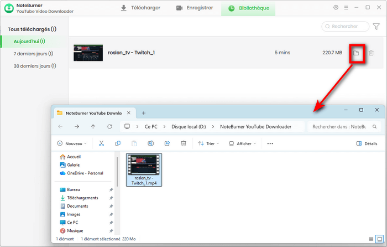Open NoteBurner settings gear
The image size is (387, 247).
[x=336, y=8]
